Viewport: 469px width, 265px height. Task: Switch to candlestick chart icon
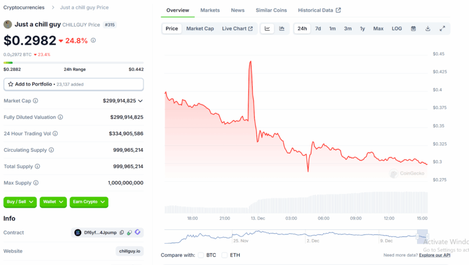click(281, 28)
